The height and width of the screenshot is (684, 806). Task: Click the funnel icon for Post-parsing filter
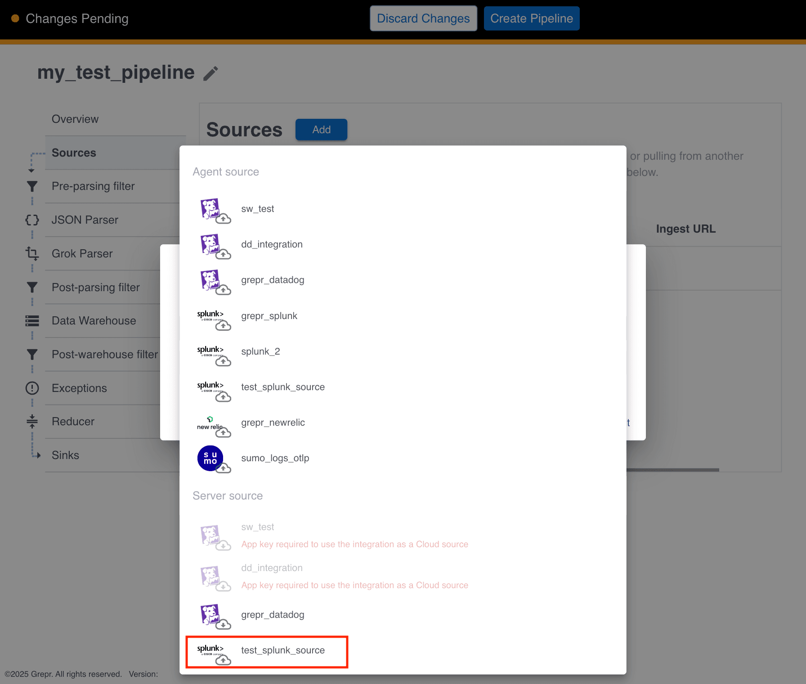[x=32, y=287]
